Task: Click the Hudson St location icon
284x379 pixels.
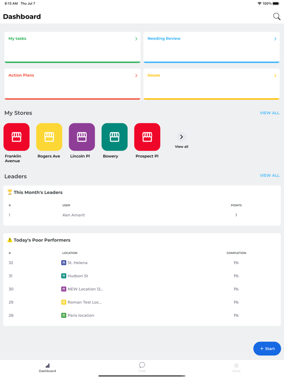Action: 64,276
